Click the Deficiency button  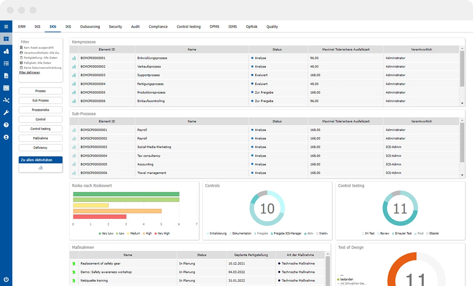tap(41, 148)
